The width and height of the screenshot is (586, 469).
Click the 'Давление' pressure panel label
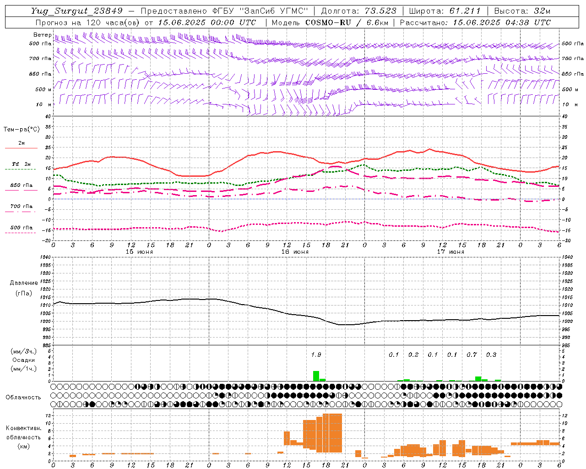(24, 283)
